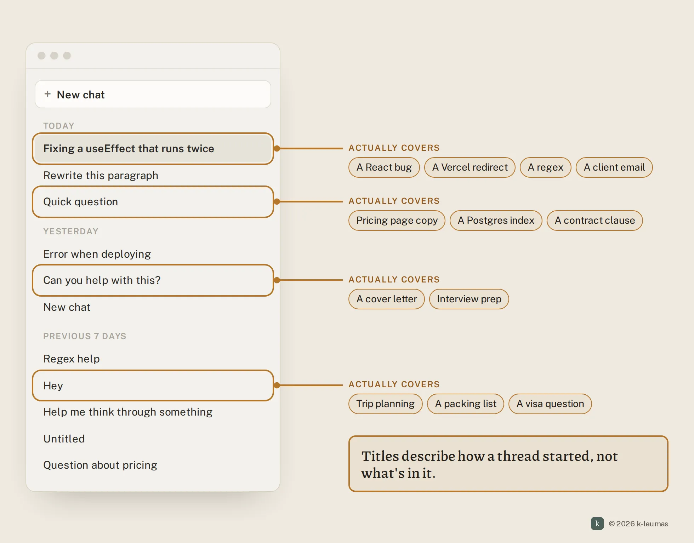Click the 'A regex' chip

coord(546,167)
